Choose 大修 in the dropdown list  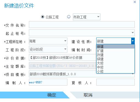point(116,63)
